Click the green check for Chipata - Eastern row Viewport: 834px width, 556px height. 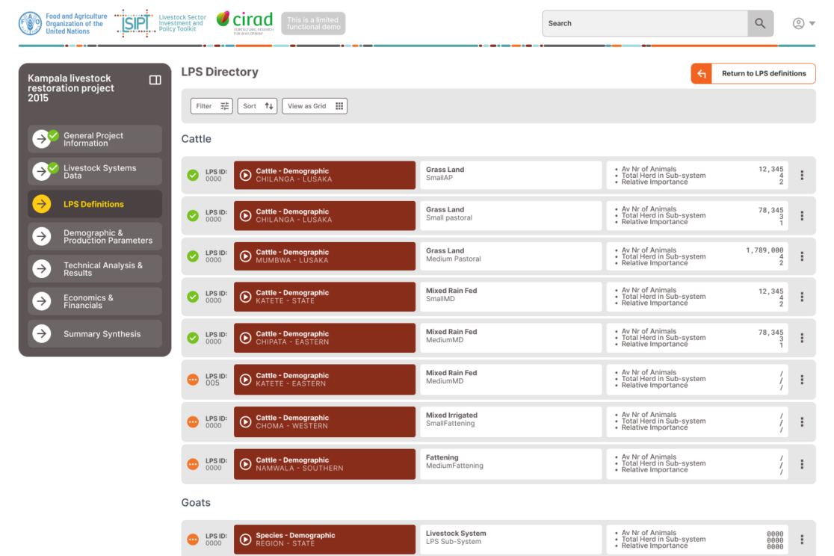tap(193, 338)
